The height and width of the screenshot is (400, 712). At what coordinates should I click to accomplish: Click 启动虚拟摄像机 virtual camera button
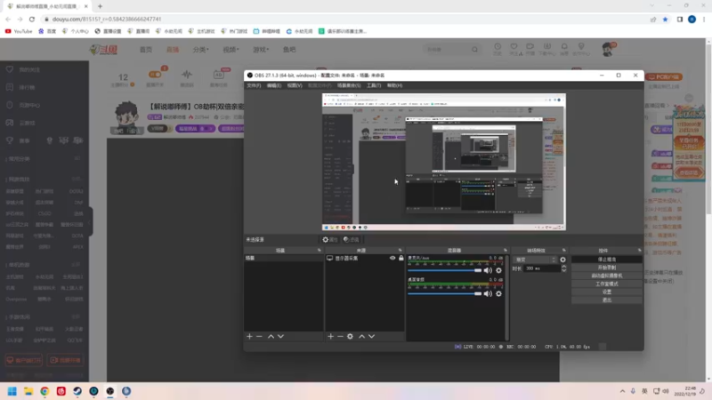pyautogui.click(x=607, y=276)
